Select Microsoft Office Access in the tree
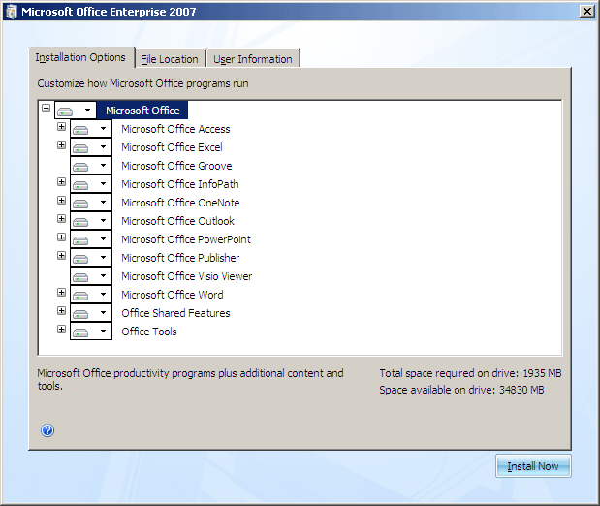 click(x=175, y=129)
